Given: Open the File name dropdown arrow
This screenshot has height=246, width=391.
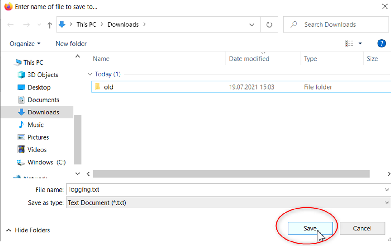Looking at the screenshot, I should (x=387, y=189).
